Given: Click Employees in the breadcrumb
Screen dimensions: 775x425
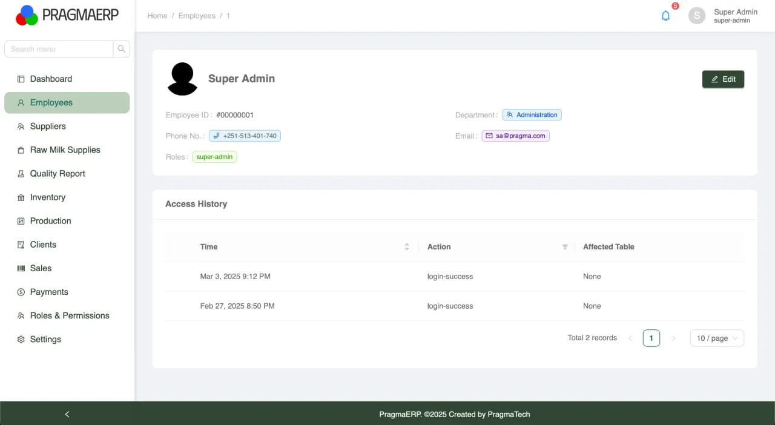Looking at the screenshot, I should click(197, 16).
